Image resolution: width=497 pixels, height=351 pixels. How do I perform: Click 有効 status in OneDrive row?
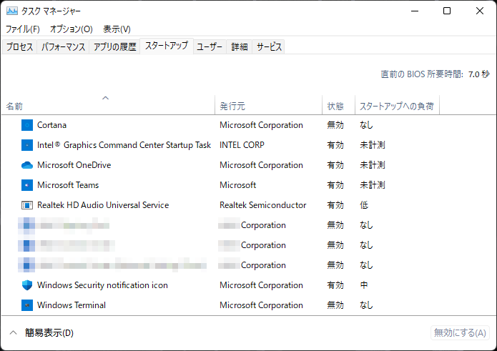335,165
